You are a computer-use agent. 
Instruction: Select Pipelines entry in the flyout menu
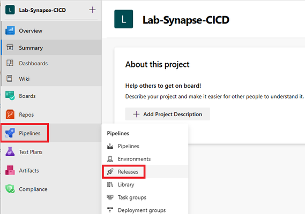tap(129, 146)
